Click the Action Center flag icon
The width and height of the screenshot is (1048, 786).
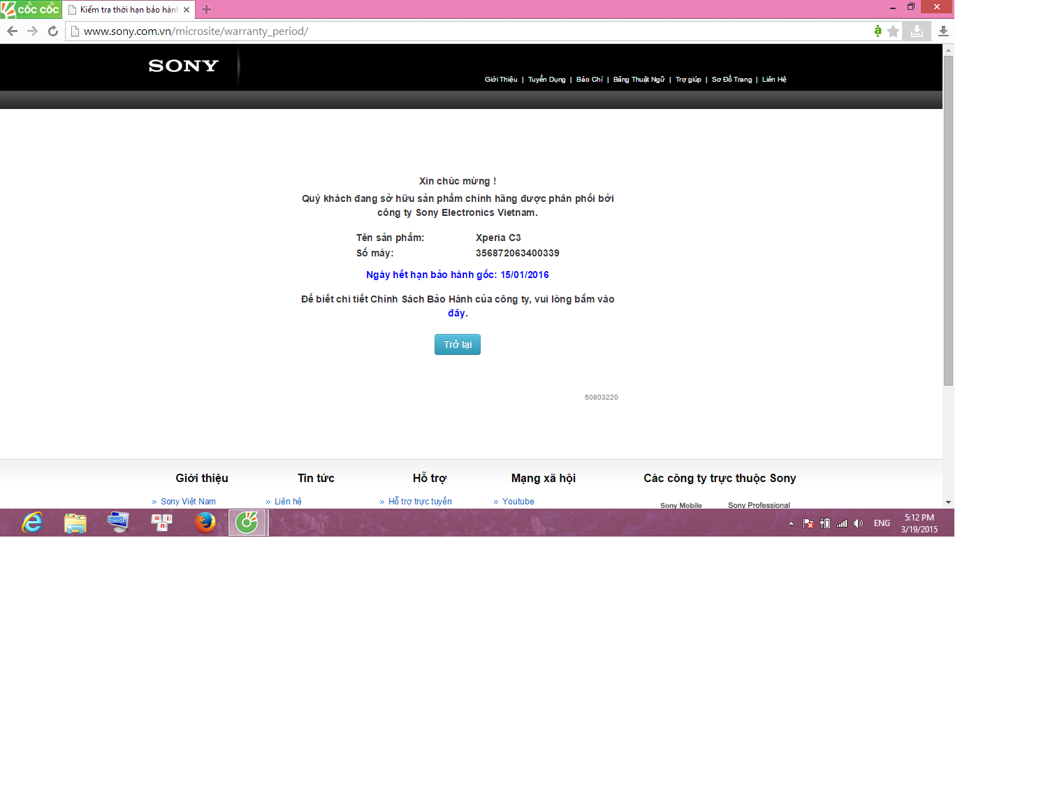pos(808,523)
